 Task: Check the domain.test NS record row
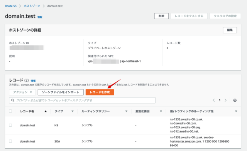[x=10, y=125]
